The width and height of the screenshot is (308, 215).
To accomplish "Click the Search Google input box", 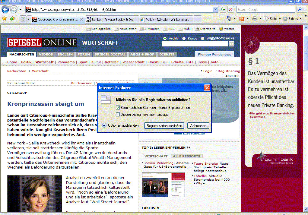I will coord(266,9).
